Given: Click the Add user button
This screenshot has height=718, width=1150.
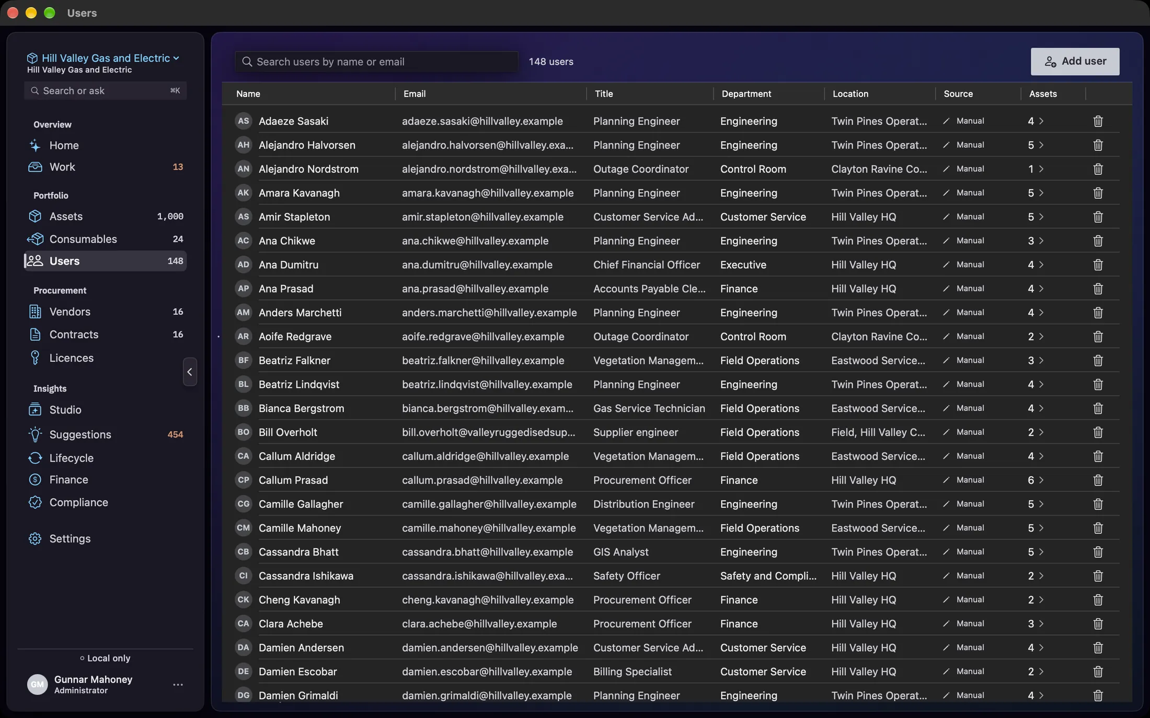Looking at the screenshot, I should 1075,62.
